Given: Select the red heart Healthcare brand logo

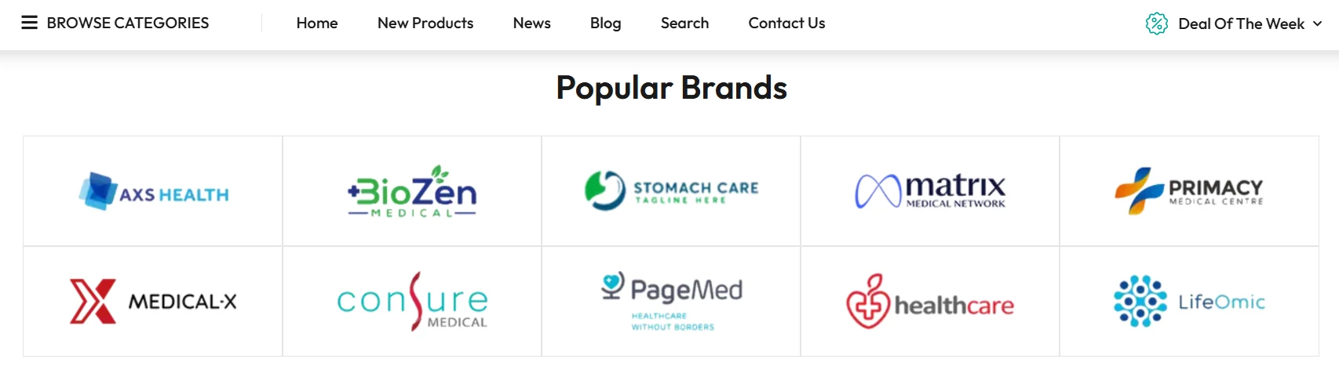Looking at the screenshot, I should 930,302.
